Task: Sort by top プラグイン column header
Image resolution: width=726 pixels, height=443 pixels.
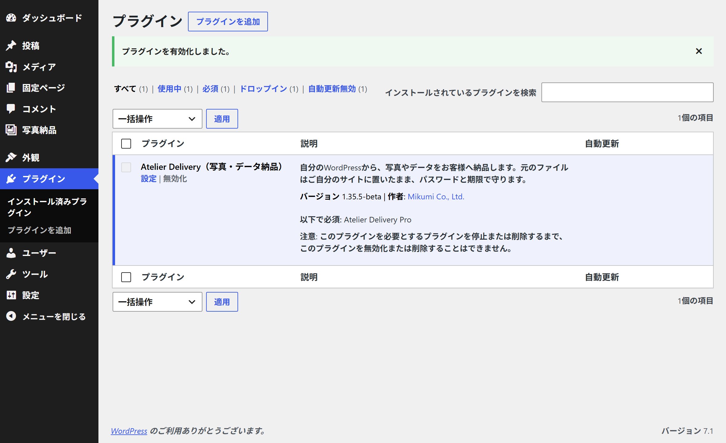Action: (x=163, y=144)
